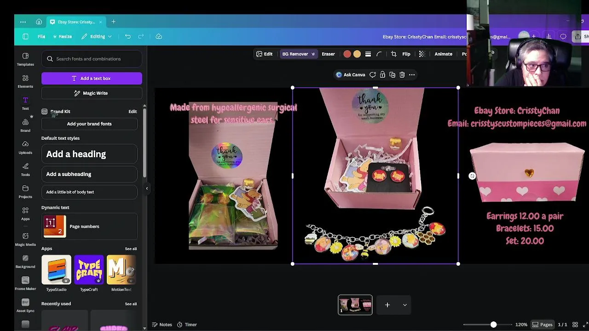Open the Editing mode dropdown
Viewport: 589px width, 331px height.
[x=97, y=36]
